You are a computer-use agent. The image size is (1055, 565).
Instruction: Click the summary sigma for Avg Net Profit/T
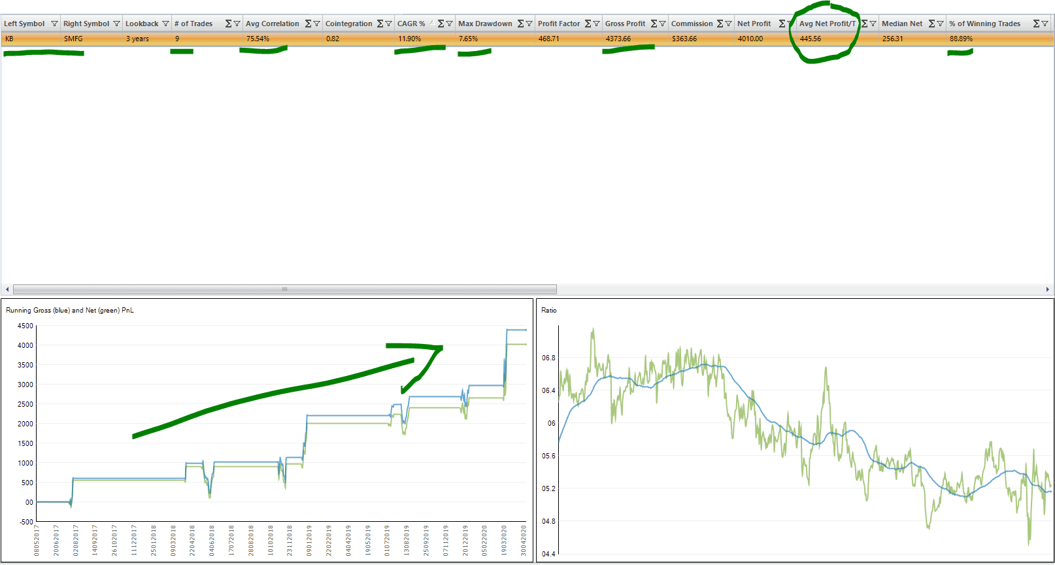tap(864, 24)
